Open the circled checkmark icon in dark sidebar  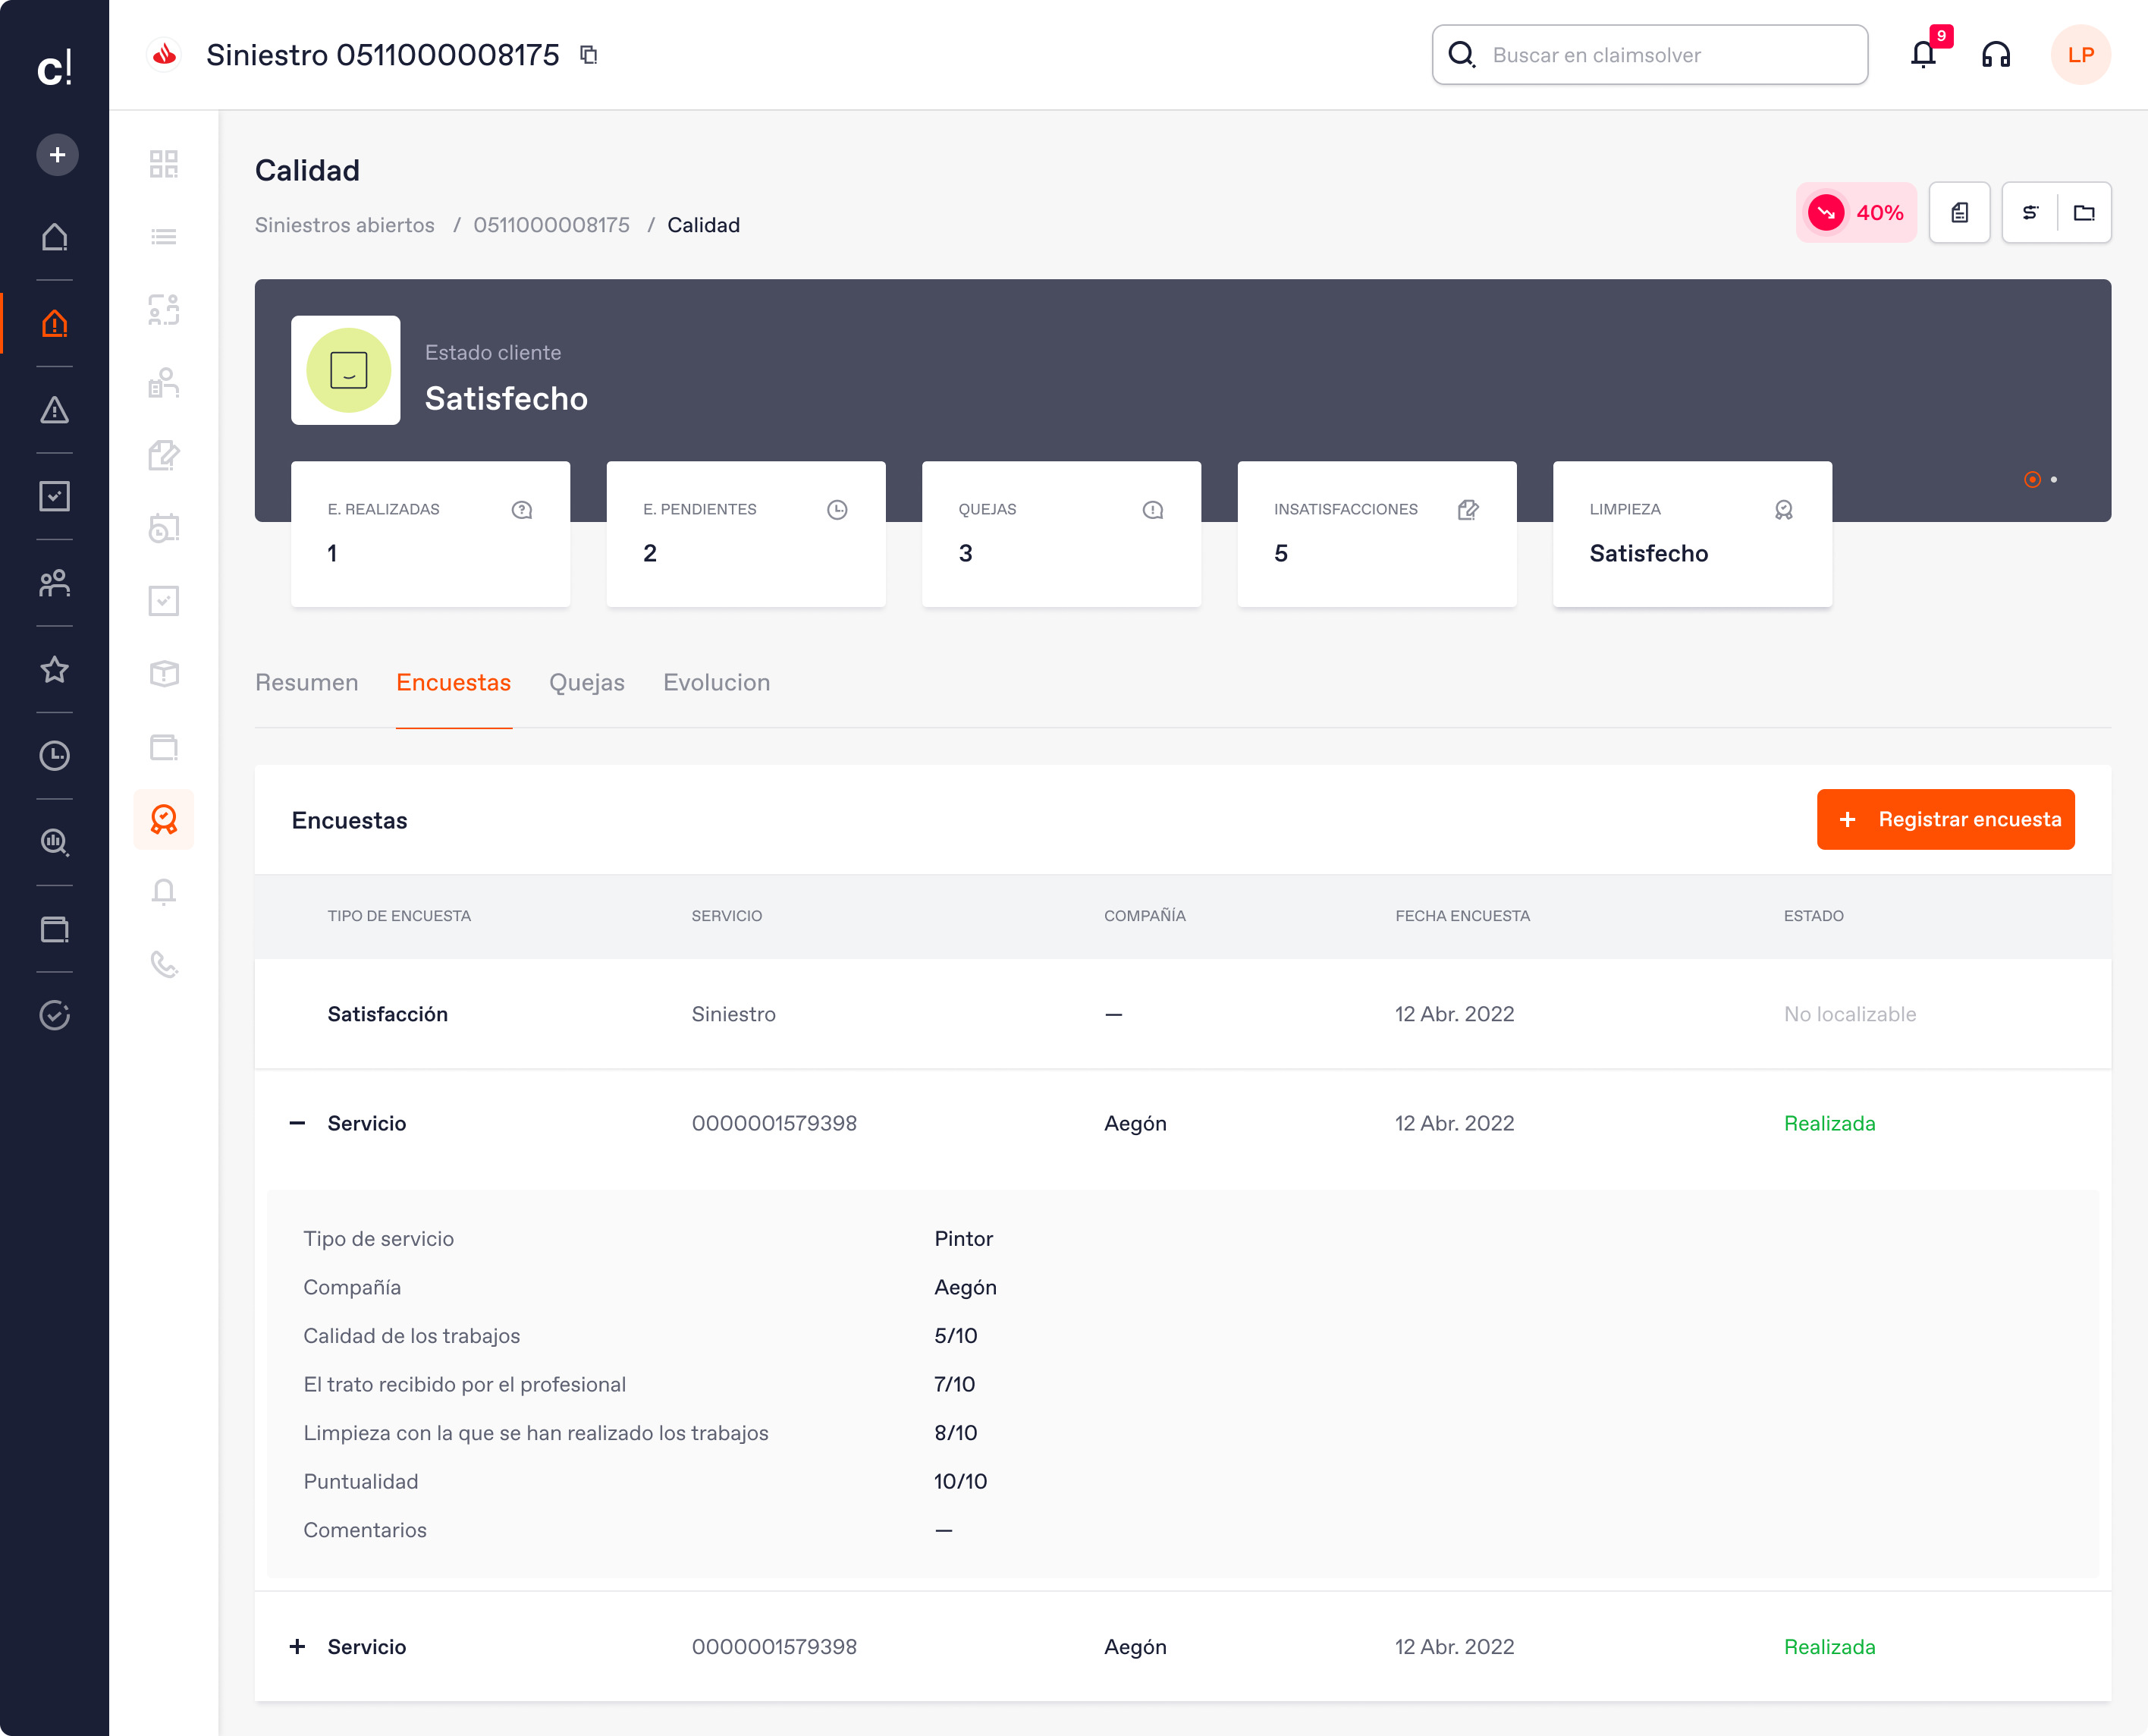(x=55, y=1015)
